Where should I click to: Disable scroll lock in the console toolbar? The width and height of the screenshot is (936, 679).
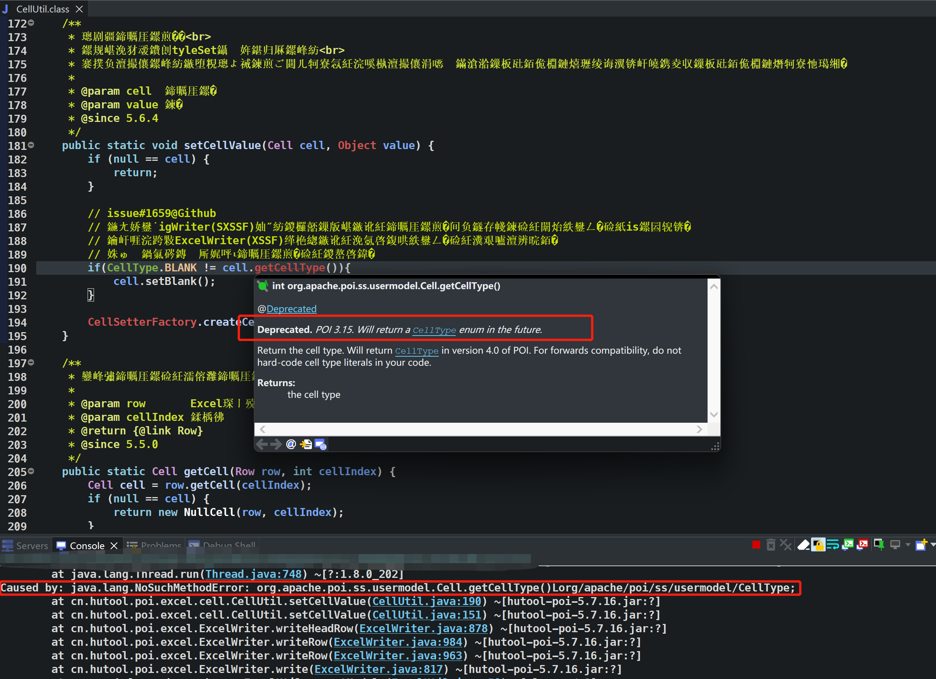[x=818, y=545]
